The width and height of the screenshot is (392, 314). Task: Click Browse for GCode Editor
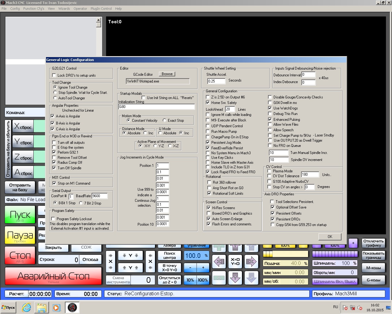[167, 74]
